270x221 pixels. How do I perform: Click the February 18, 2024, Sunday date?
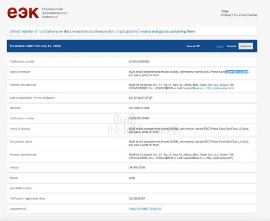pos(239,15)
